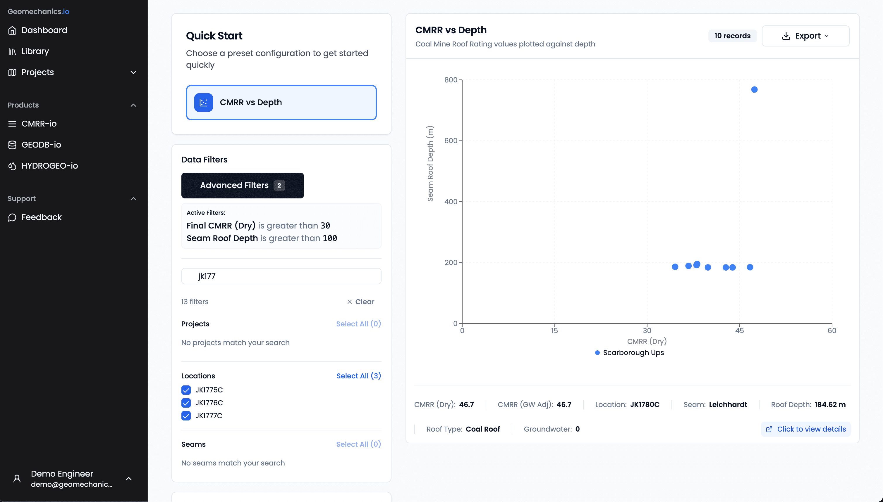Click the CMRR vs Depth preset icon
This screenshot has height=502, width=883.
(x=203, y=102)
